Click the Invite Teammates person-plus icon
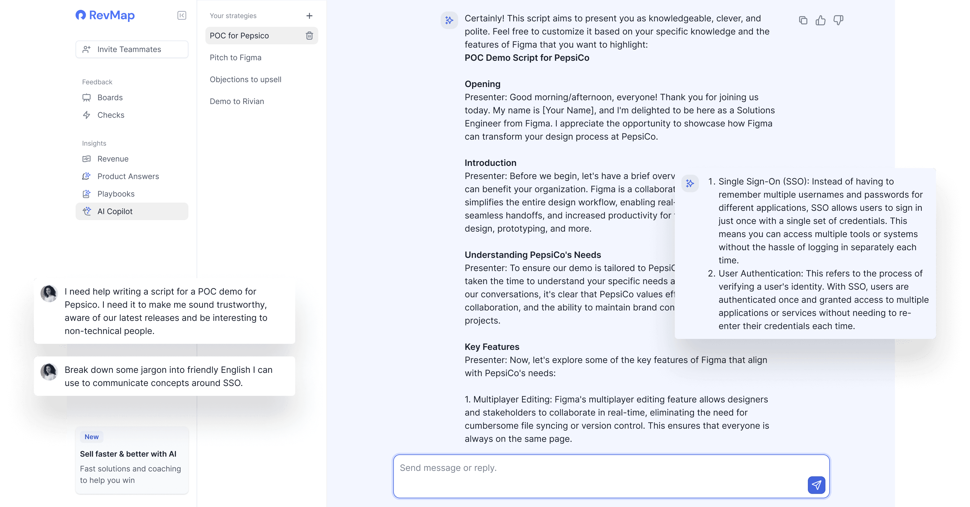Viewport: 970px width, 507px height. [87, 49]
